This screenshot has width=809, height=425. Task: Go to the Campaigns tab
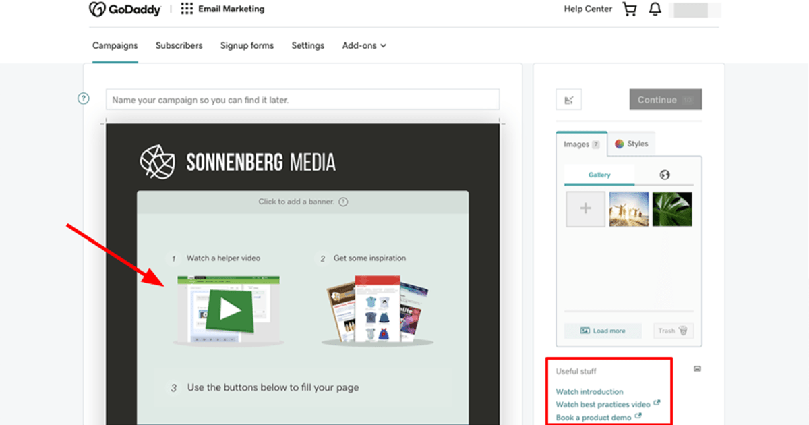click(115, 46)
